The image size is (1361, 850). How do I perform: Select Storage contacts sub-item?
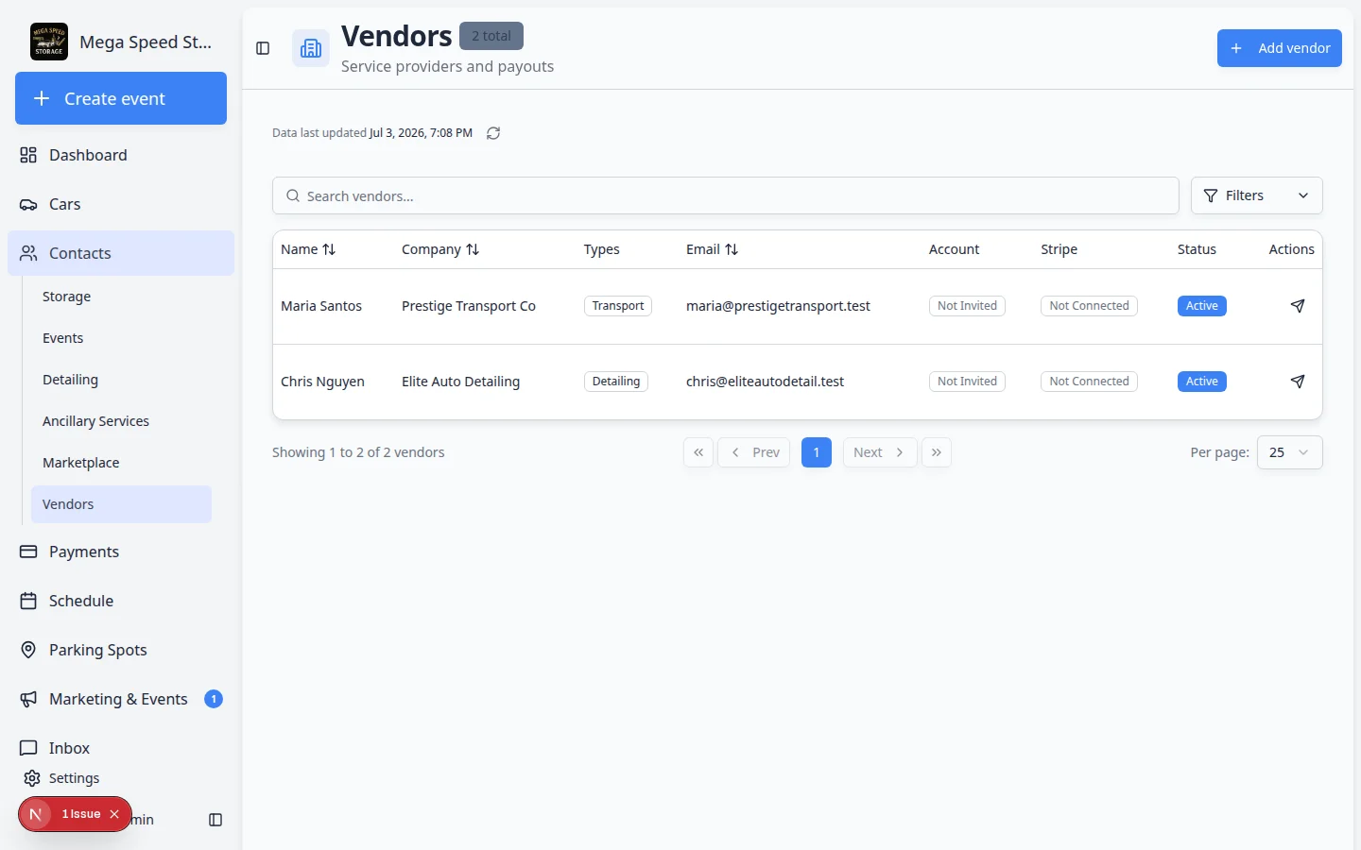pos(121,297)
